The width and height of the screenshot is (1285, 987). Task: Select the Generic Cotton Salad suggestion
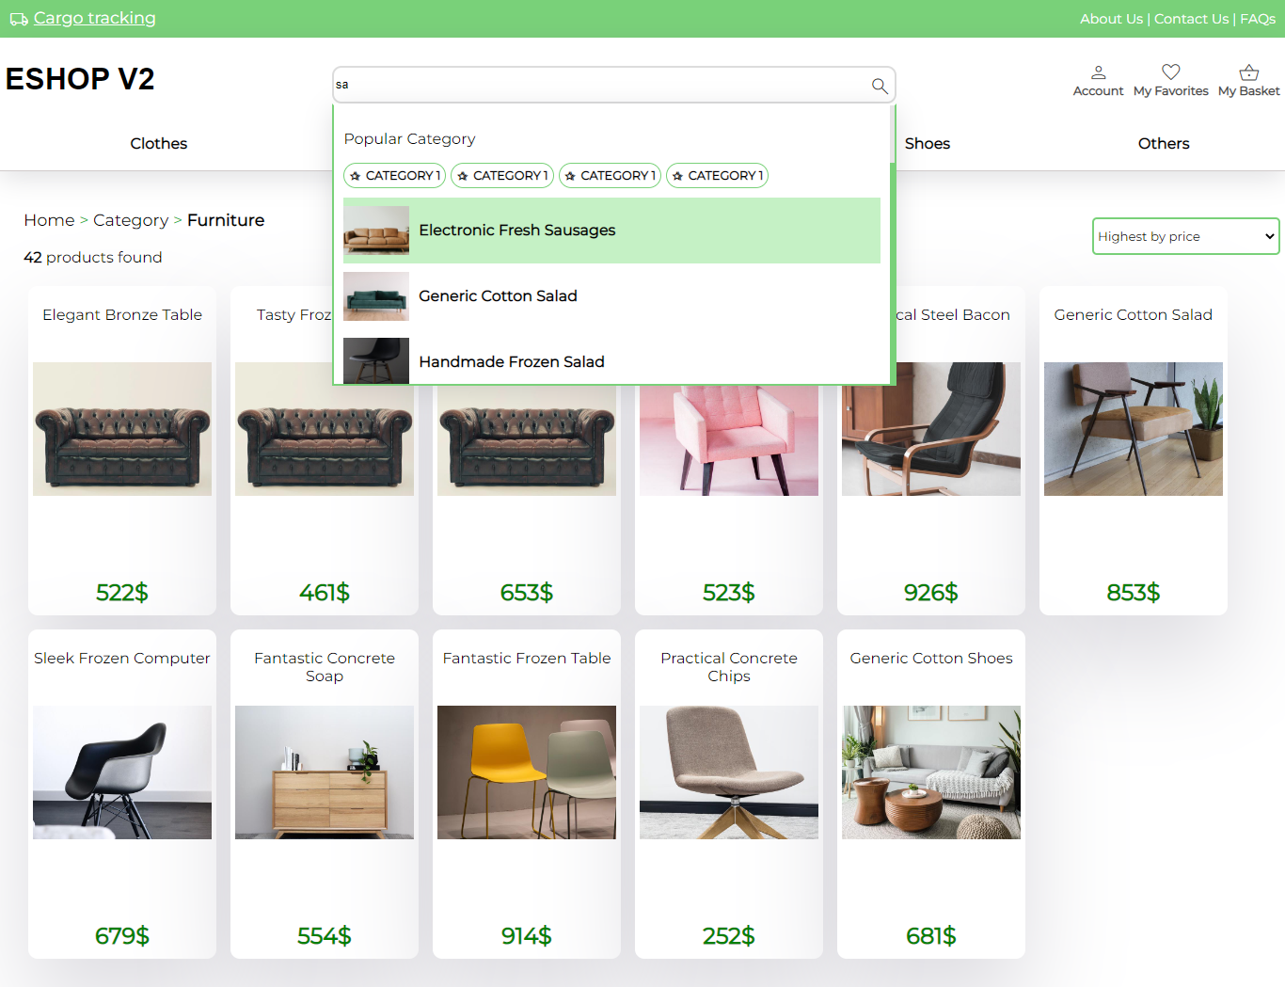(611, 296)
